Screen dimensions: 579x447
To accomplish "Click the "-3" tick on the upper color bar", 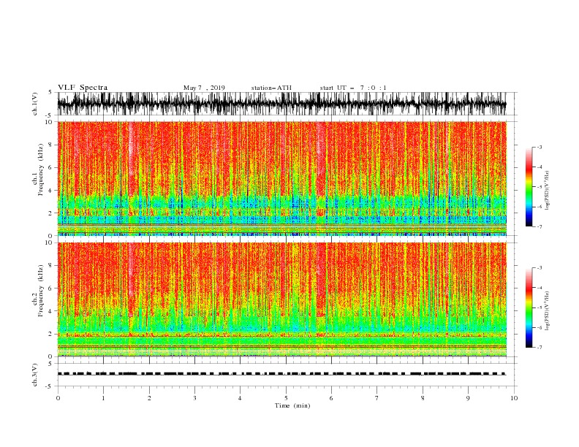I will pos(539,147).
